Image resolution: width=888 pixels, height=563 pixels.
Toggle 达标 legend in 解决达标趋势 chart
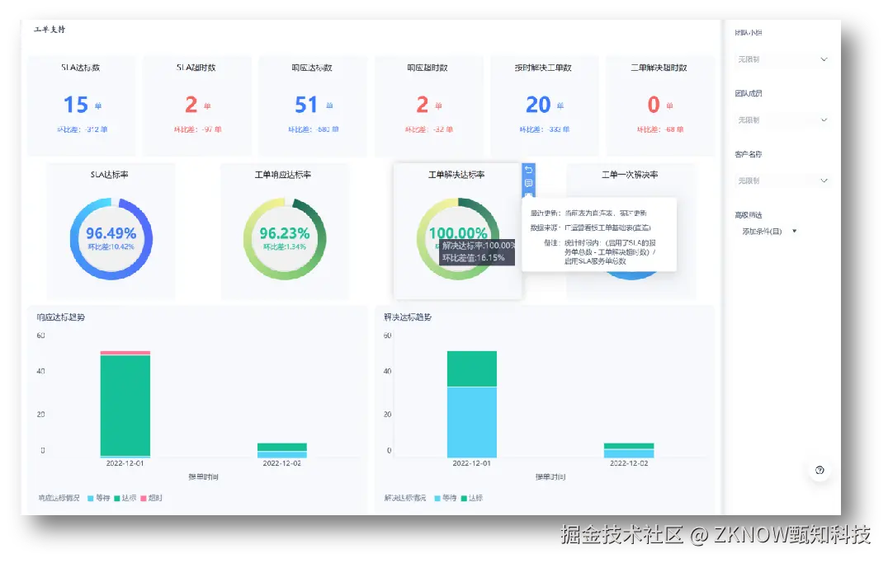[472, 498]
